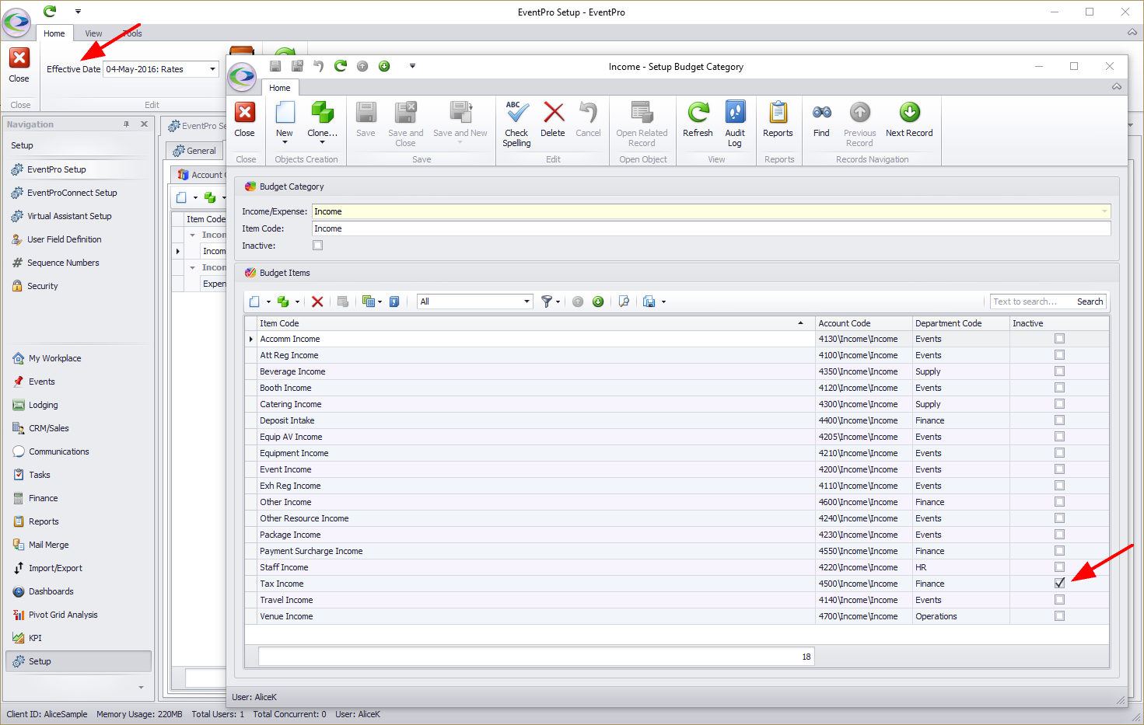
Task: Click the red Delete ribbon button
Action: (553, 120)
